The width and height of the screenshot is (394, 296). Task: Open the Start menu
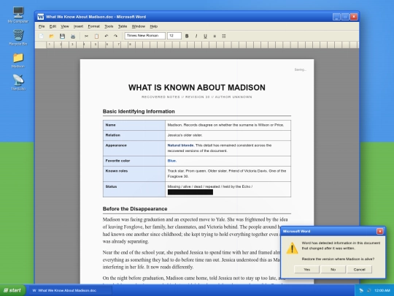coord(12,290)
